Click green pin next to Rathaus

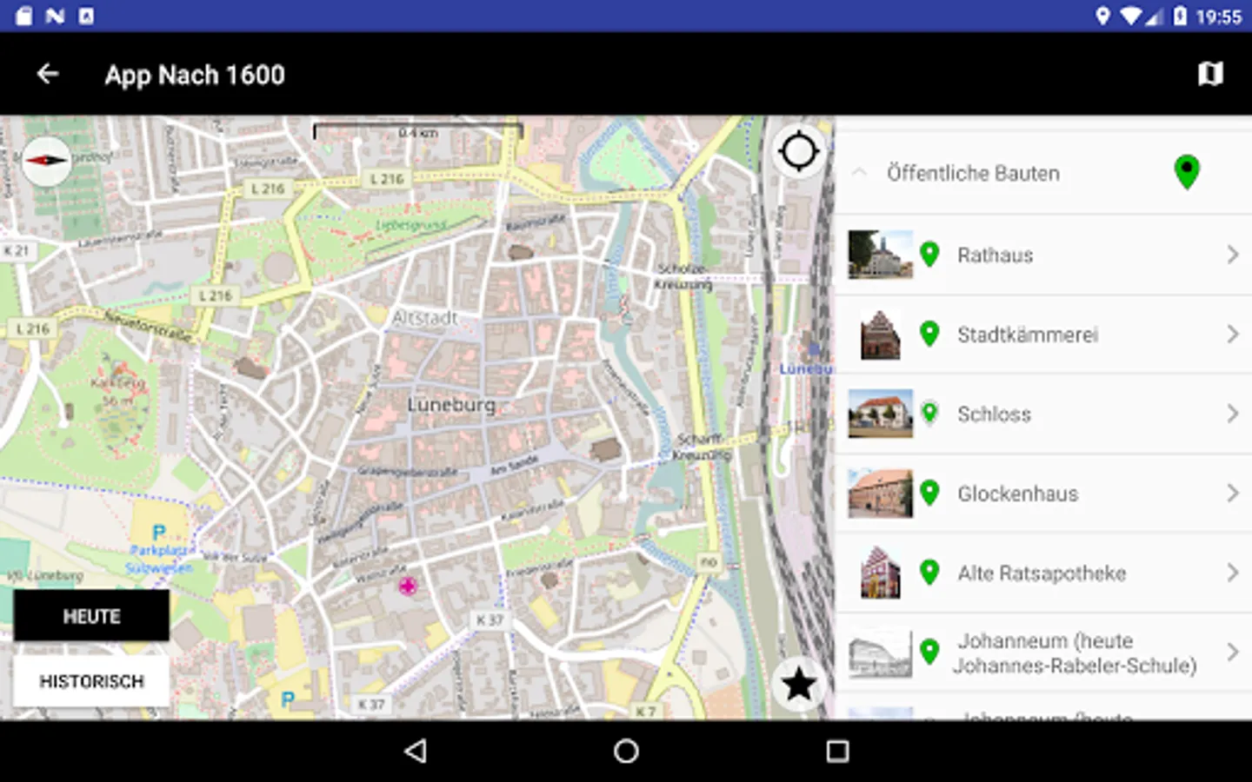pyautogui.click(x=929, y=254)
